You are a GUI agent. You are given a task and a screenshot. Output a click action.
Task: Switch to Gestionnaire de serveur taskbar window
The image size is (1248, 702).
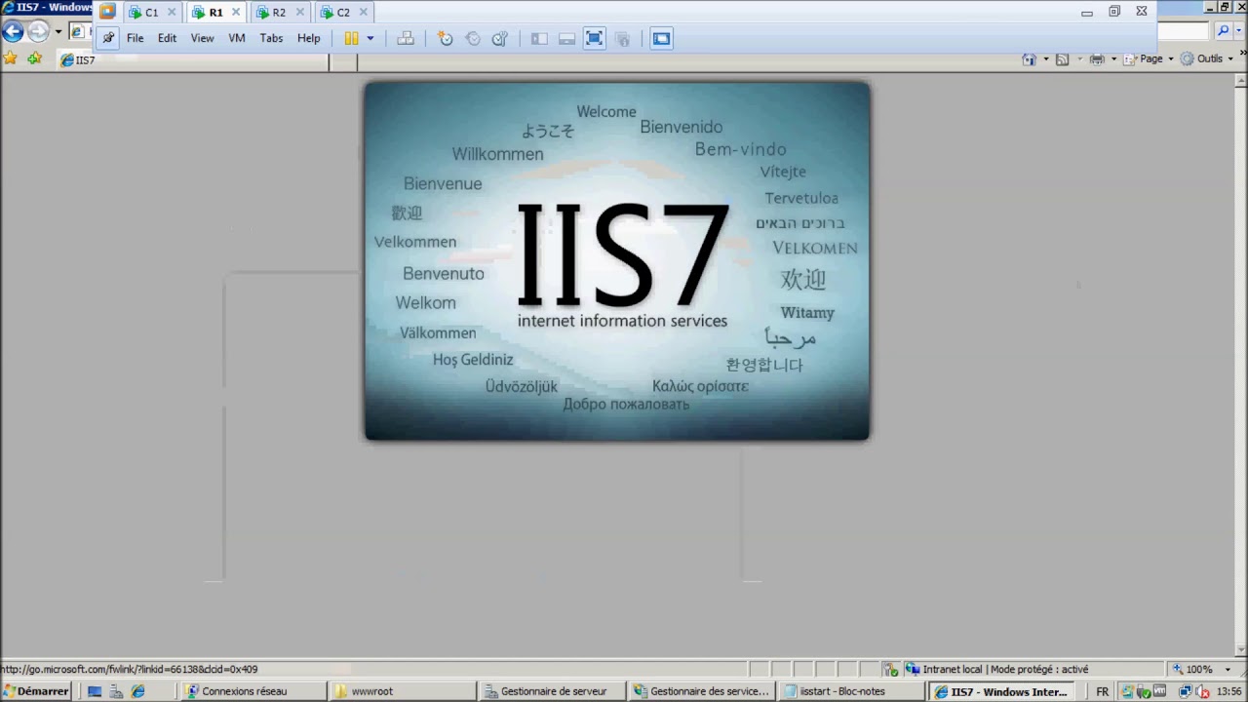[552, 691]
